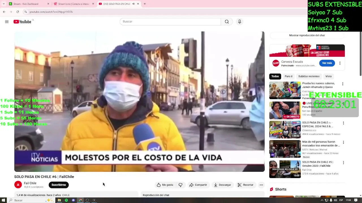
Task: Open the Windows Start button
Action: 3,200
